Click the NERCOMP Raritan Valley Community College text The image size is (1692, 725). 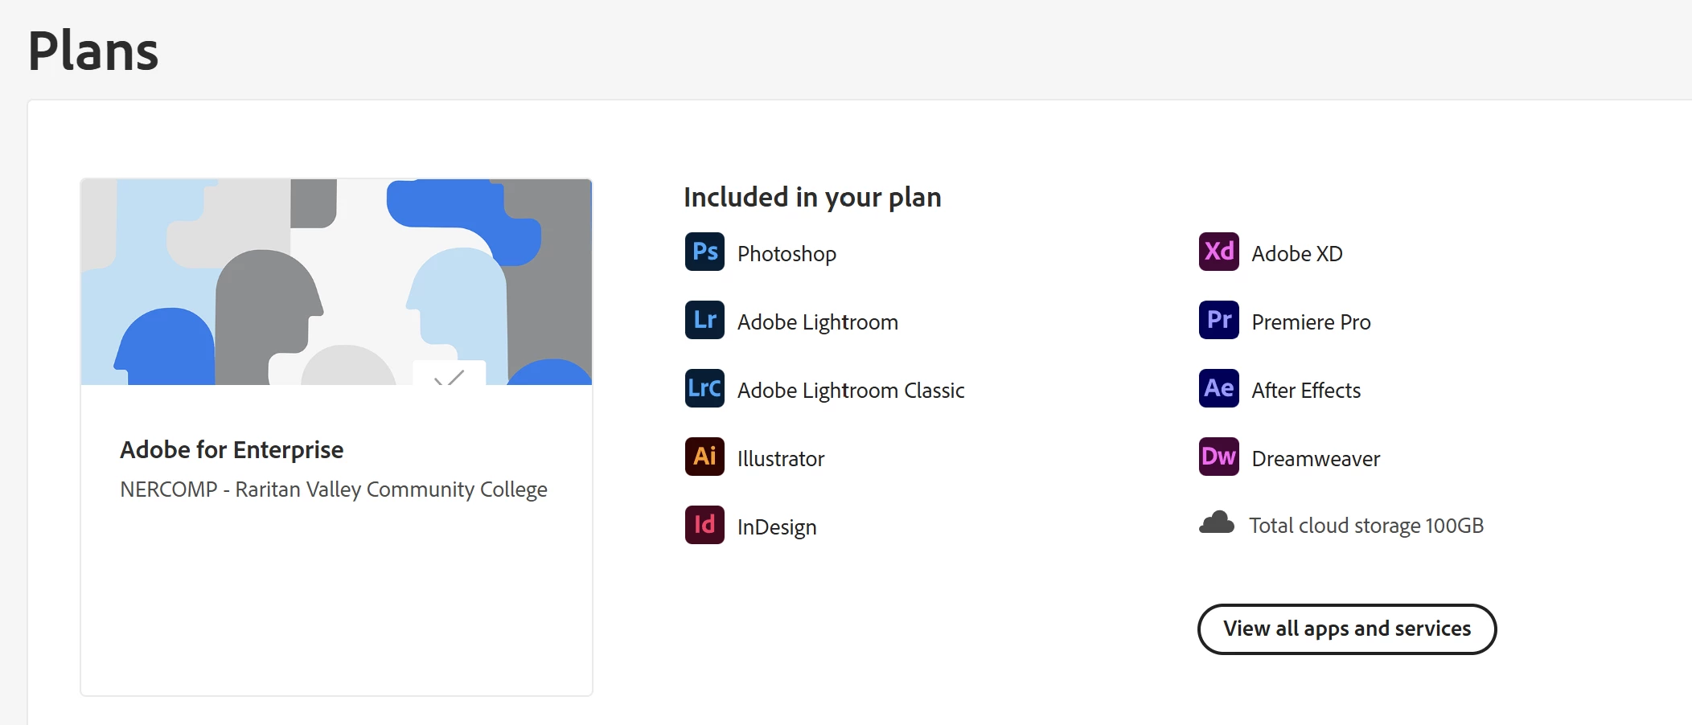(333, 489)
